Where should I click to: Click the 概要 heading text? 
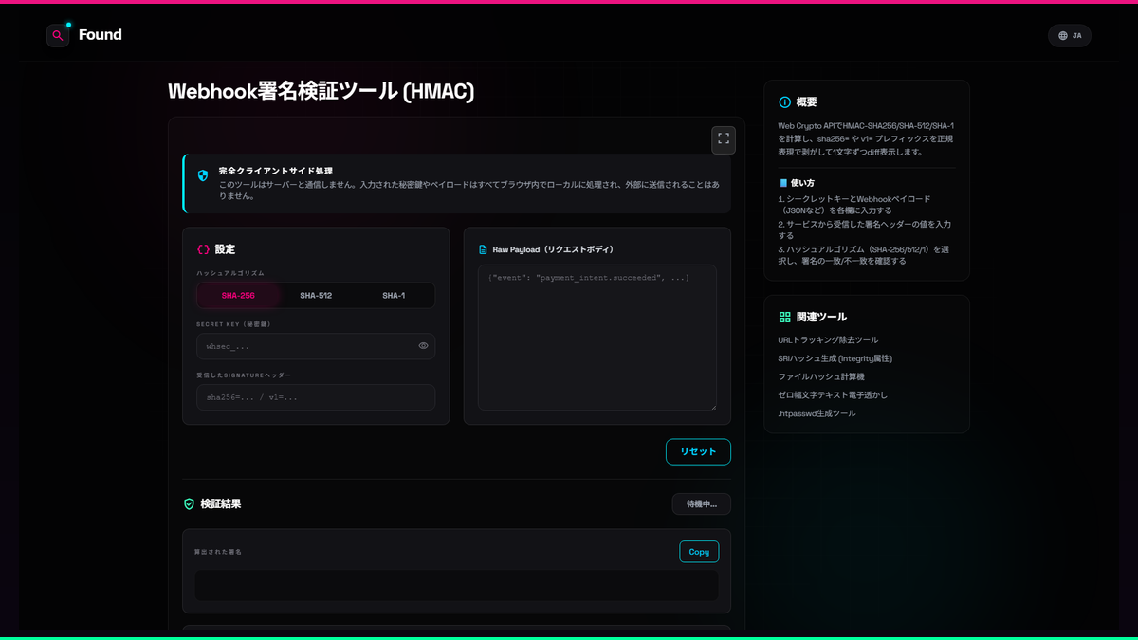[806, 102]
